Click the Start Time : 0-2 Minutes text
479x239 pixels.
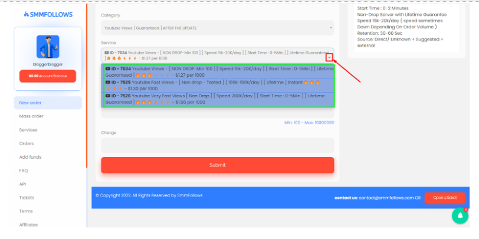tap(383, 8)
